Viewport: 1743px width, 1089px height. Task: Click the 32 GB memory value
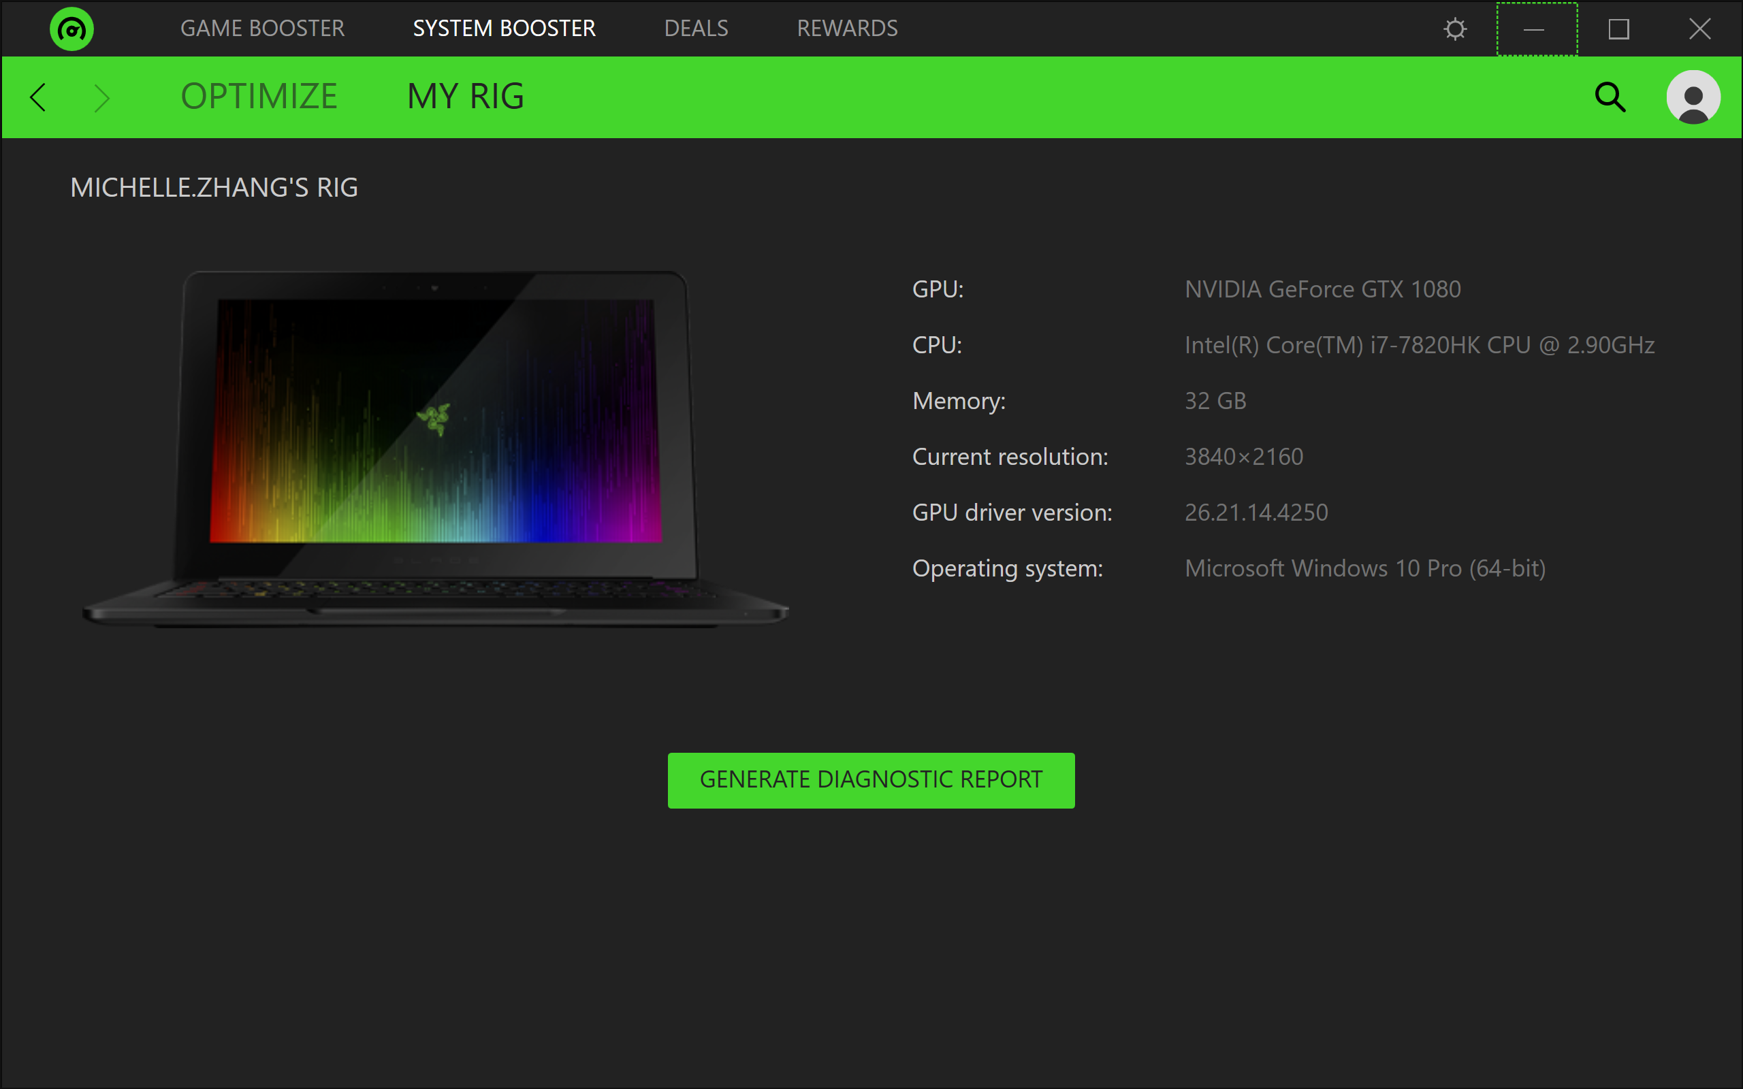[1215, 401]
